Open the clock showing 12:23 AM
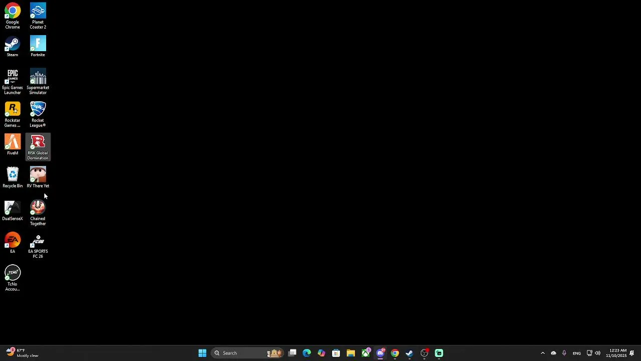The height and width of the screenshot is (361, 641). click(x=616, y=353)
